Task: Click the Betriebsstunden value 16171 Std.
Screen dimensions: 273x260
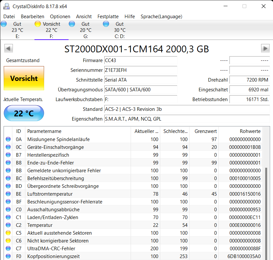Action: coord(250,99)
